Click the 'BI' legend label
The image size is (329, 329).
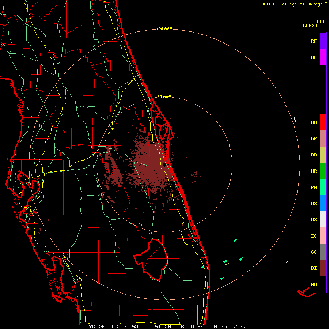tap(314, 268)
